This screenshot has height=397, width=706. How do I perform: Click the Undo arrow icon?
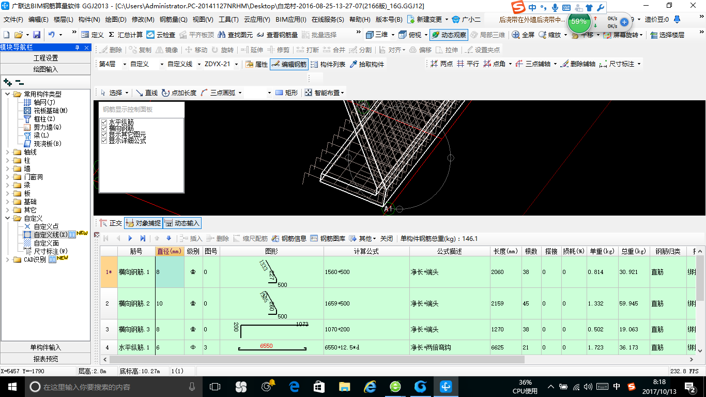tap(52, 35)
